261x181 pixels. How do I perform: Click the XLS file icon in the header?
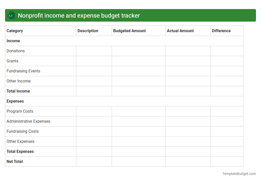click(11, 15)
